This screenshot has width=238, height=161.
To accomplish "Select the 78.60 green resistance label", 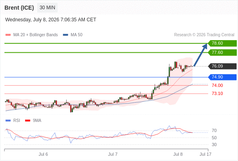I will point(222,43).
